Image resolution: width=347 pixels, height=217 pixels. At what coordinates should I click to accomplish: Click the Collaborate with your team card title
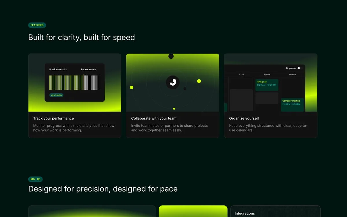pyautogui.click(x=154, y=118)
